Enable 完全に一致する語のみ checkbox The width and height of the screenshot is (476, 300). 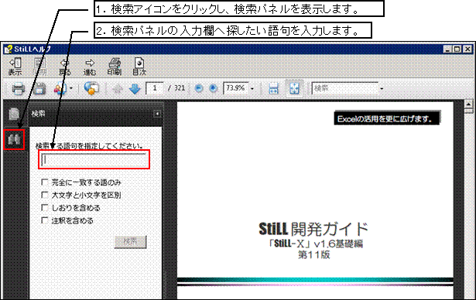click(45, 182)
